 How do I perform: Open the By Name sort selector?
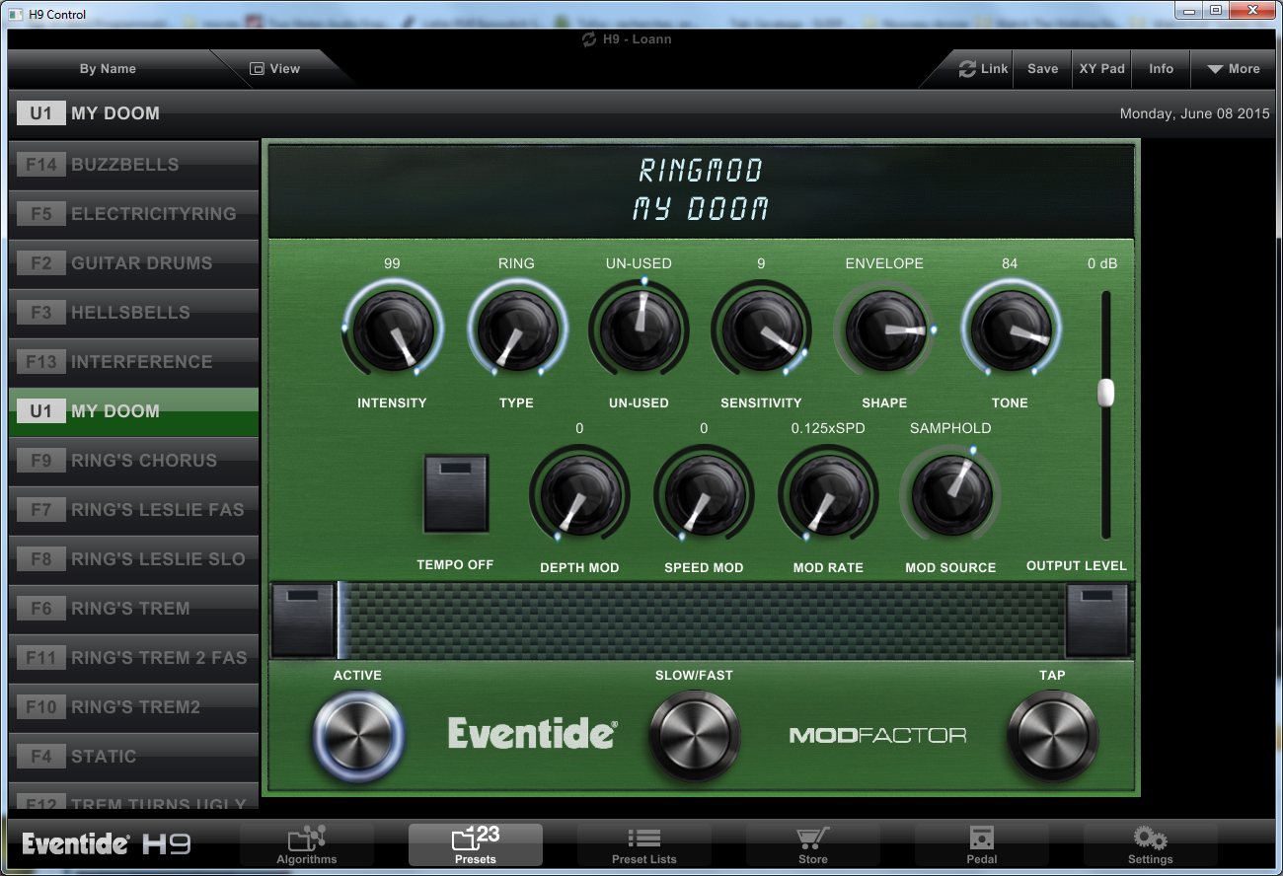click(108, 69)
